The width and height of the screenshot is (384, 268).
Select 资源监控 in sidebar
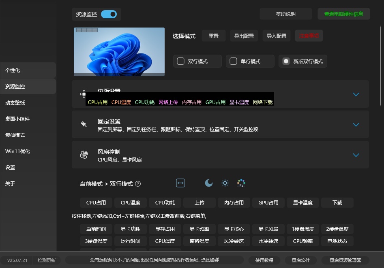coord(28,87)
